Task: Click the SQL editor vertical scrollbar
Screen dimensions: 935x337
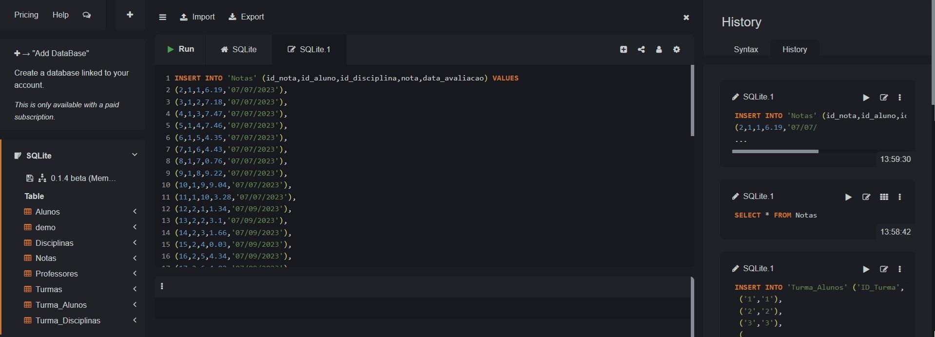Action: tap(692, 100)
